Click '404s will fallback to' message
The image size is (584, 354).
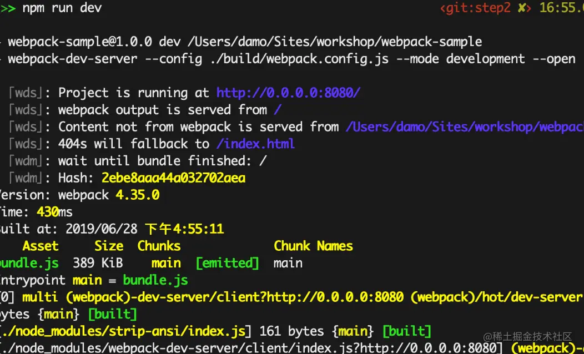coord(134,144)
